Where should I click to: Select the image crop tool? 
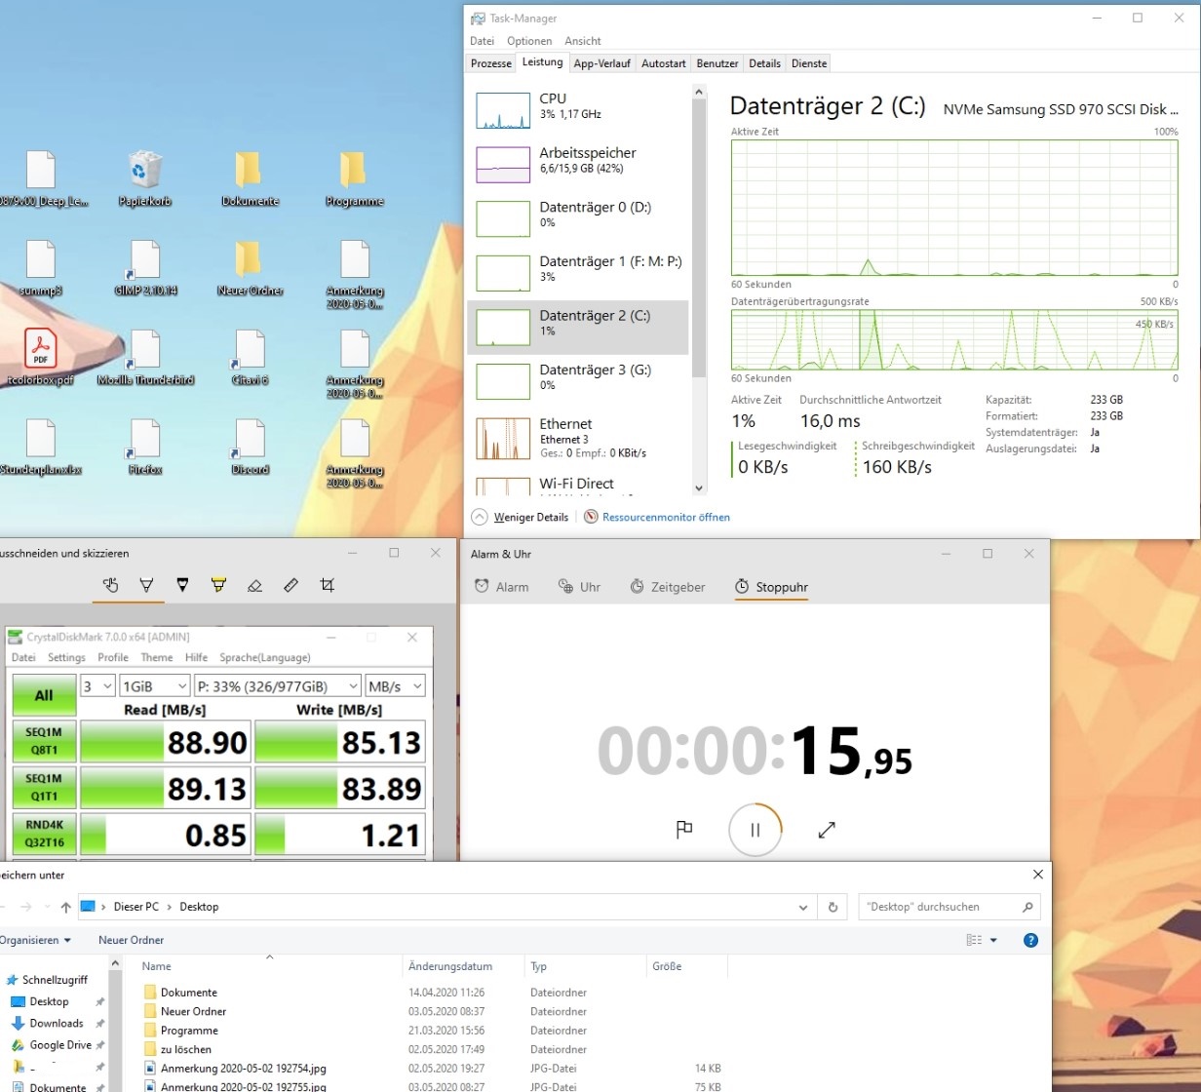pyautogui.click(x=327, y=585)
